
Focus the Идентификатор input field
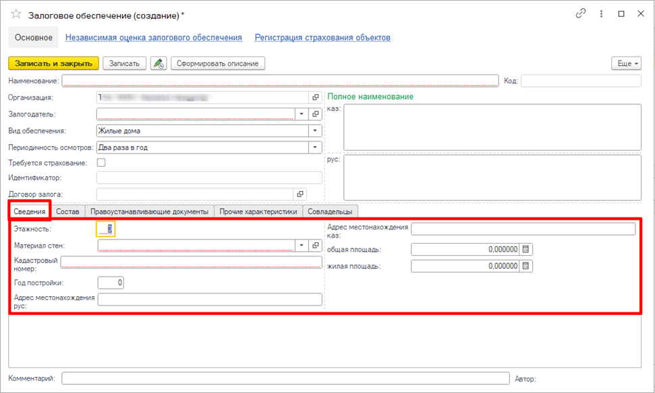coord(209,178)
